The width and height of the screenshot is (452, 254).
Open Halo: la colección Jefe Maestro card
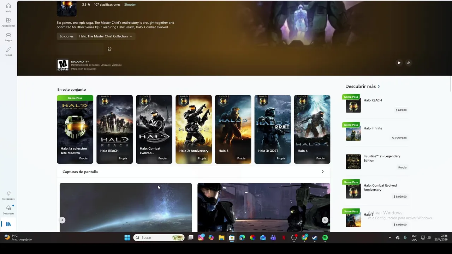(x=75, y=129)
